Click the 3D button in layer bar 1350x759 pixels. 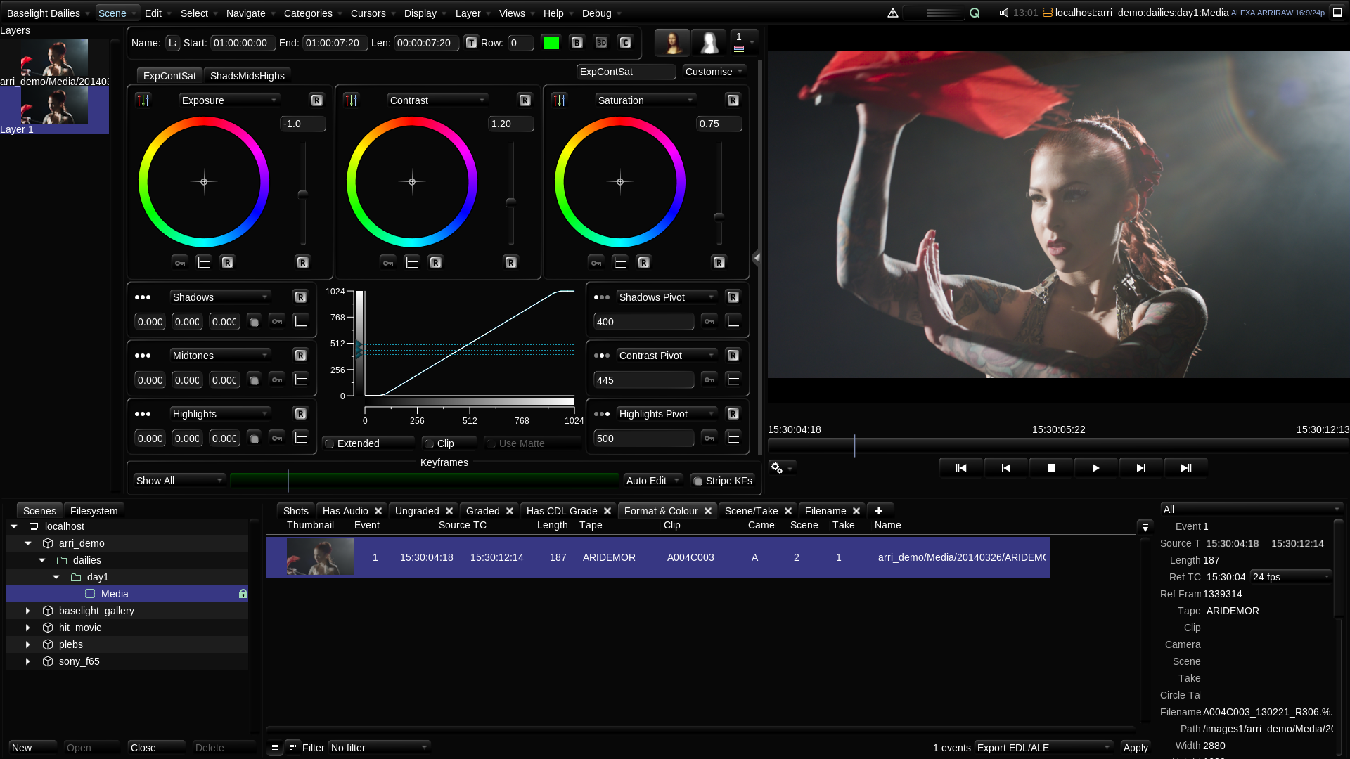coord(601,43)
